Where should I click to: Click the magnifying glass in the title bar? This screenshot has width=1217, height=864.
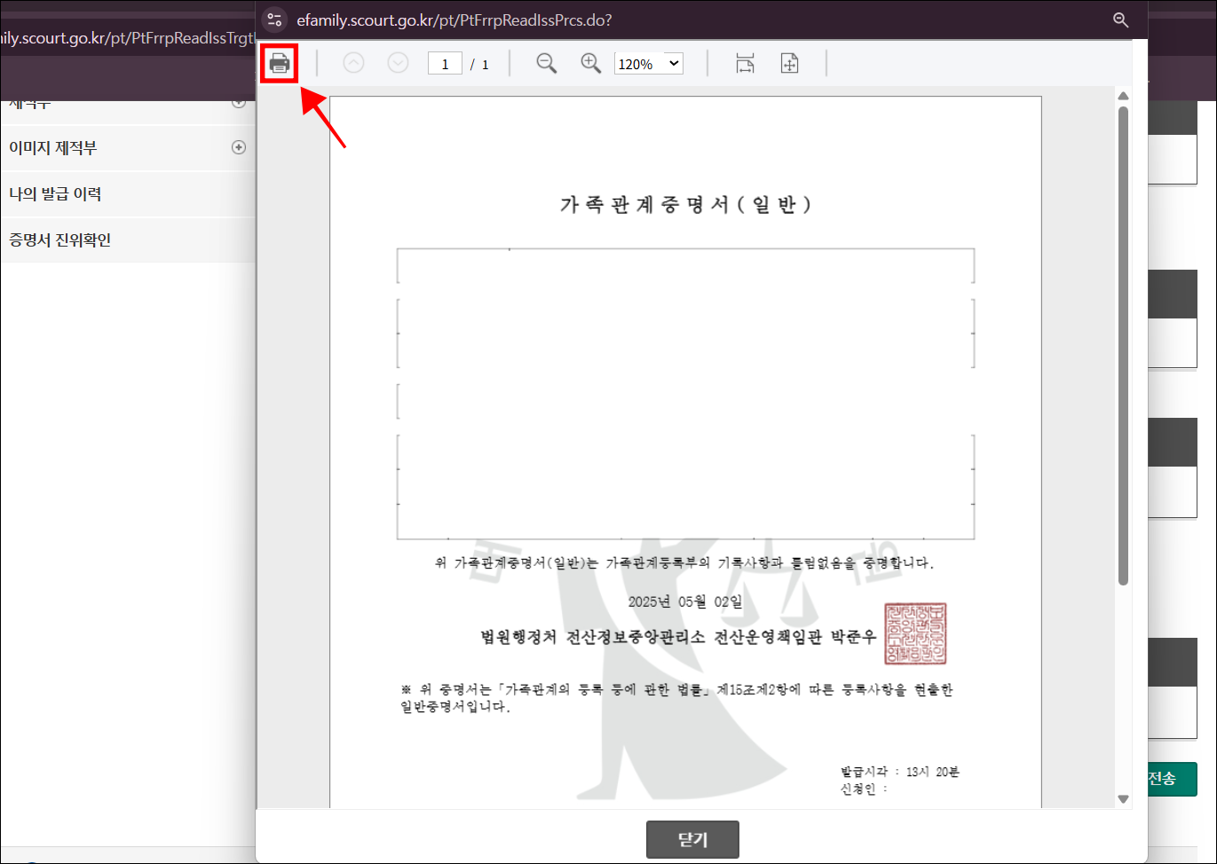pos(1120,20)
